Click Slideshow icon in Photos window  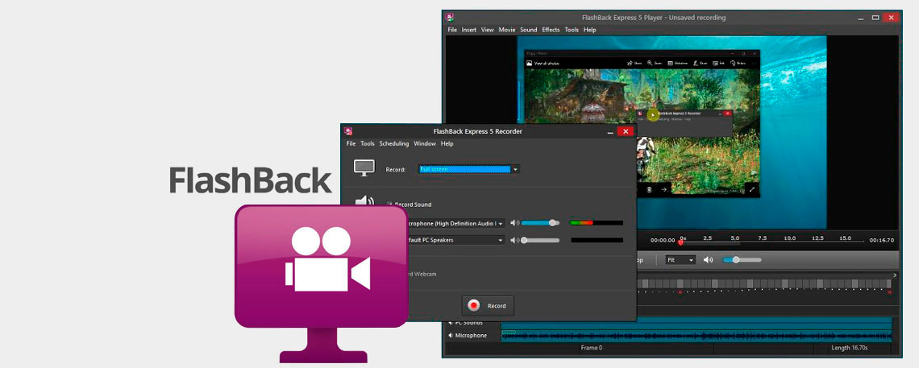pyautogui.click(x=671, y=63)
